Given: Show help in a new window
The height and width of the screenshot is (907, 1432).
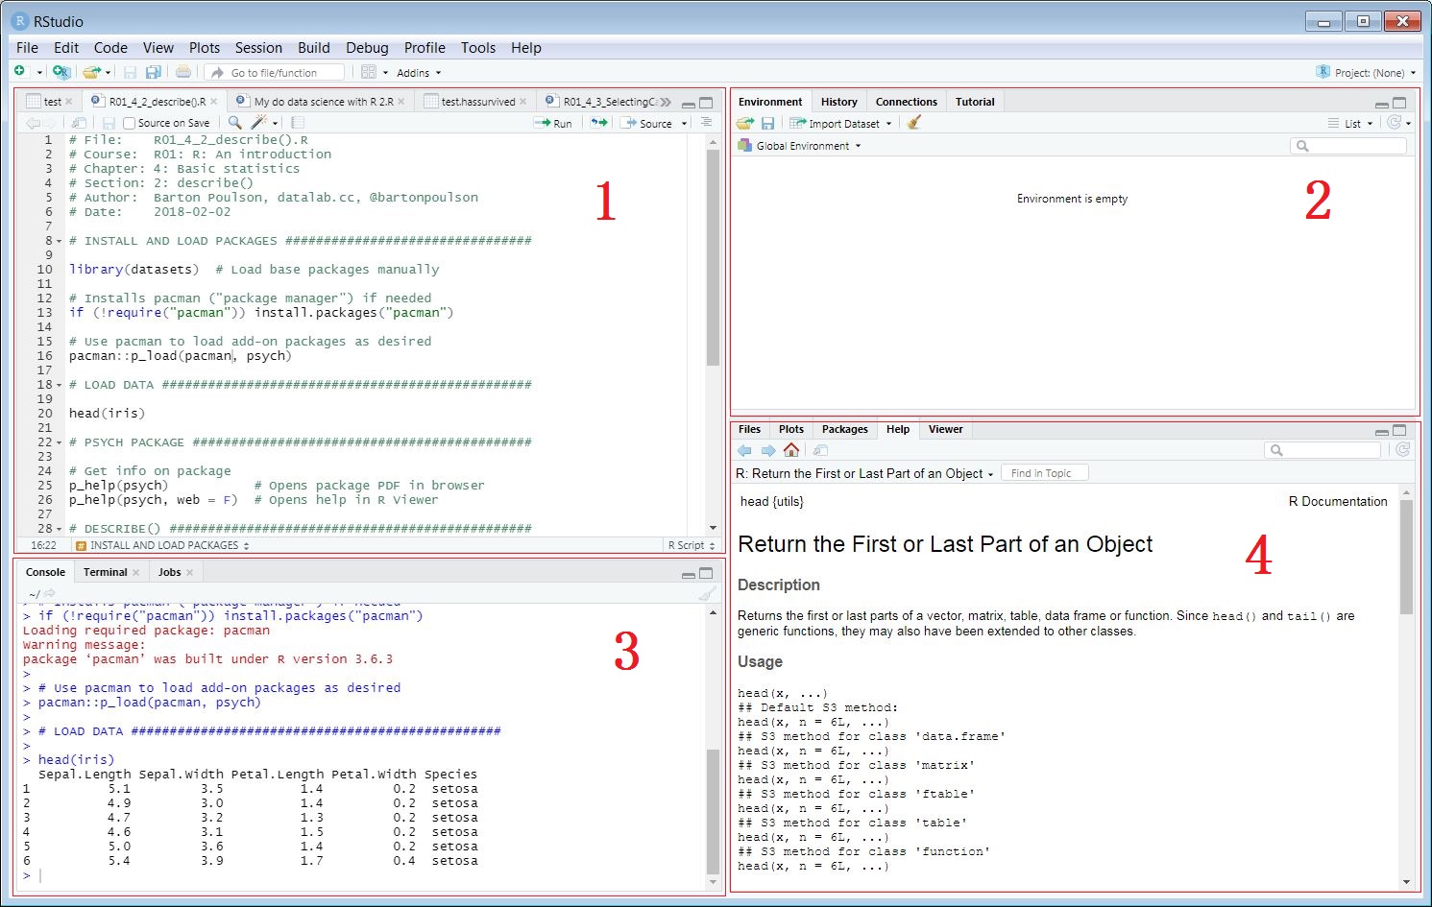Looking at the screenshot, I should click(x=819, y=449).
